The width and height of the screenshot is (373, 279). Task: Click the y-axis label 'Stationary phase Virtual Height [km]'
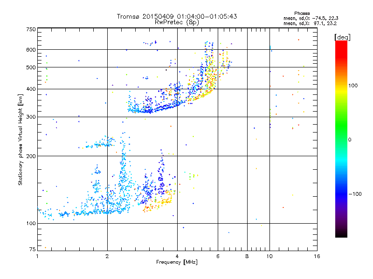pos(21,140)
